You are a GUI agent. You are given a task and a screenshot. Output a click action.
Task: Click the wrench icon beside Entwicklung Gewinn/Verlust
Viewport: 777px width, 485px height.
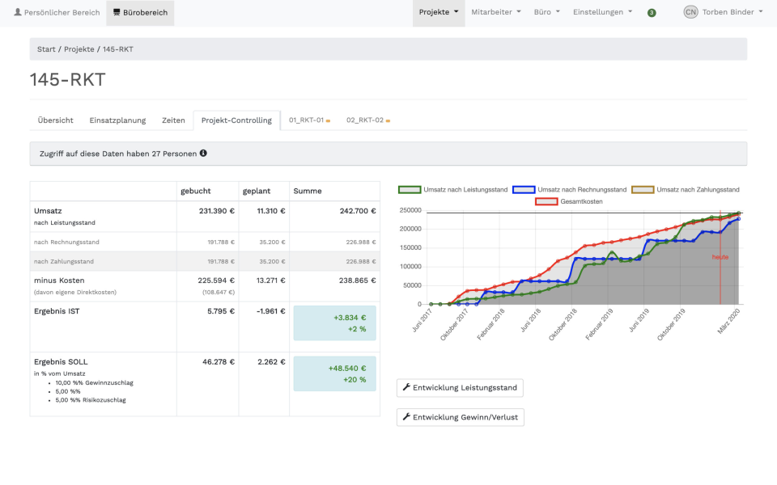406,417
